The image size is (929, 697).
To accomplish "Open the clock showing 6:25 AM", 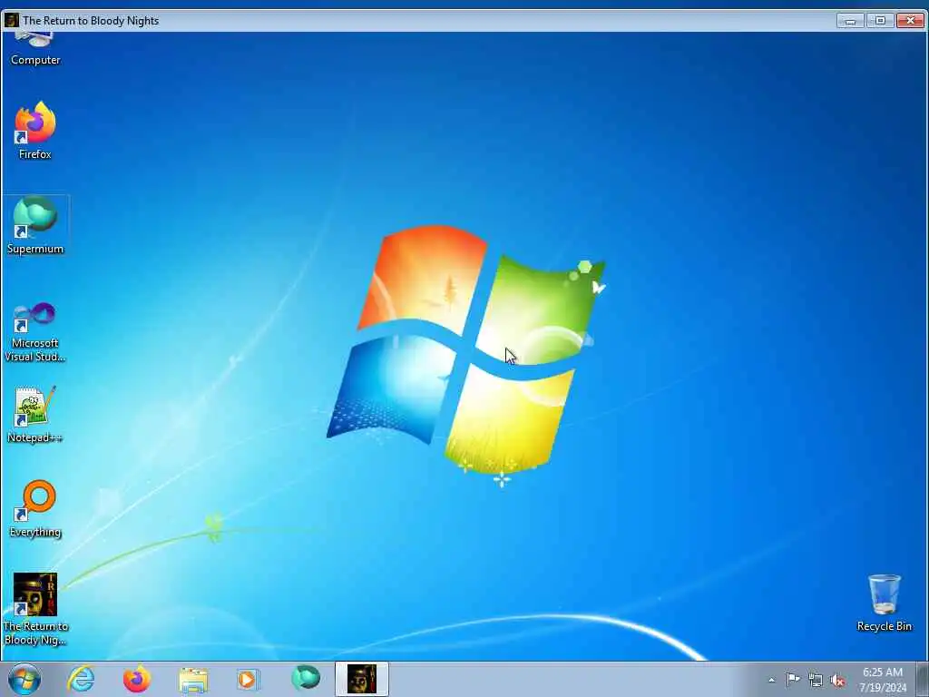I will coord(882,680).
